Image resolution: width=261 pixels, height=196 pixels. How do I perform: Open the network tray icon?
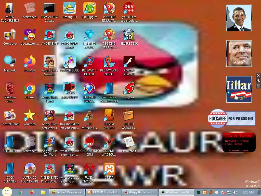pos(229,192)
